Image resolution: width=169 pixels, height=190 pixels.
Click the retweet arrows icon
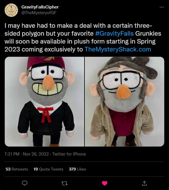[65, 183]
